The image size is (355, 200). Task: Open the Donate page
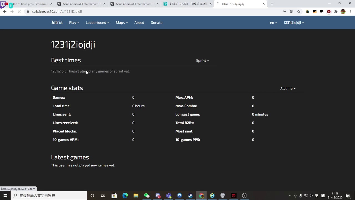click(x=156, y=22)
